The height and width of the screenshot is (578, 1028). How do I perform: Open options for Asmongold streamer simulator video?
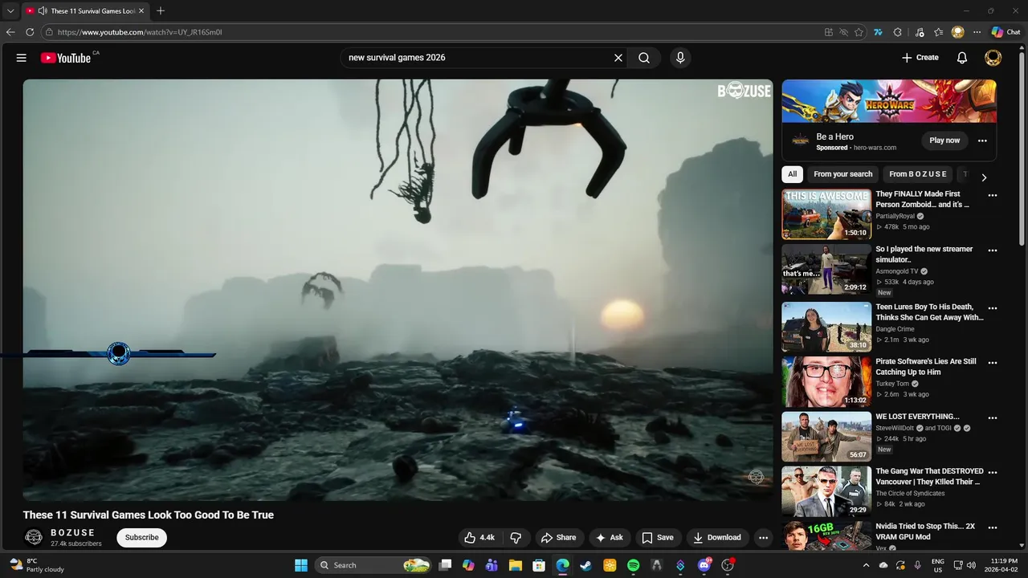click(x=993, y=250)
